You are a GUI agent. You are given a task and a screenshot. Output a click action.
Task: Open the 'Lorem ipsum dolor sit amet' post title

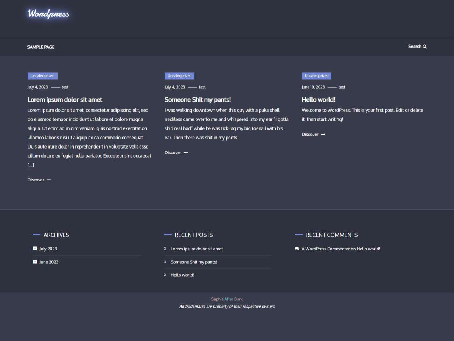[x=65, y=100]
